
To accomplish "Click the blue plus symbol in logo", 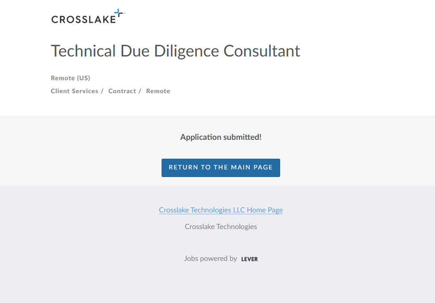I will [x=118, y=13].
